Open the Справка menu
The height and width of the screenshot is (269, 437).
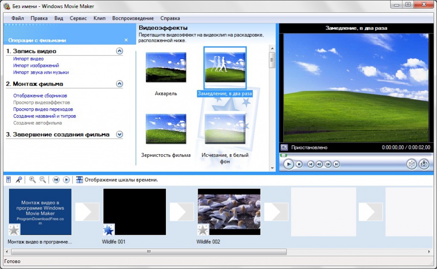[x=170, y=18]
